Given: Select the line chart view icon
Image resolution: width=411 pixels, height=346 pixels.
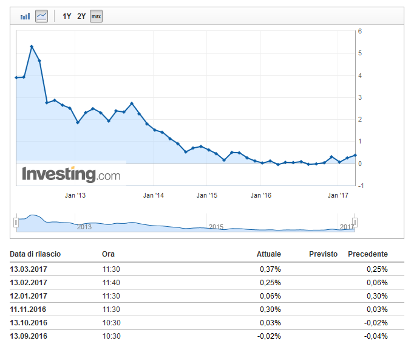Looking at the screenshot, I should [41, 16].
